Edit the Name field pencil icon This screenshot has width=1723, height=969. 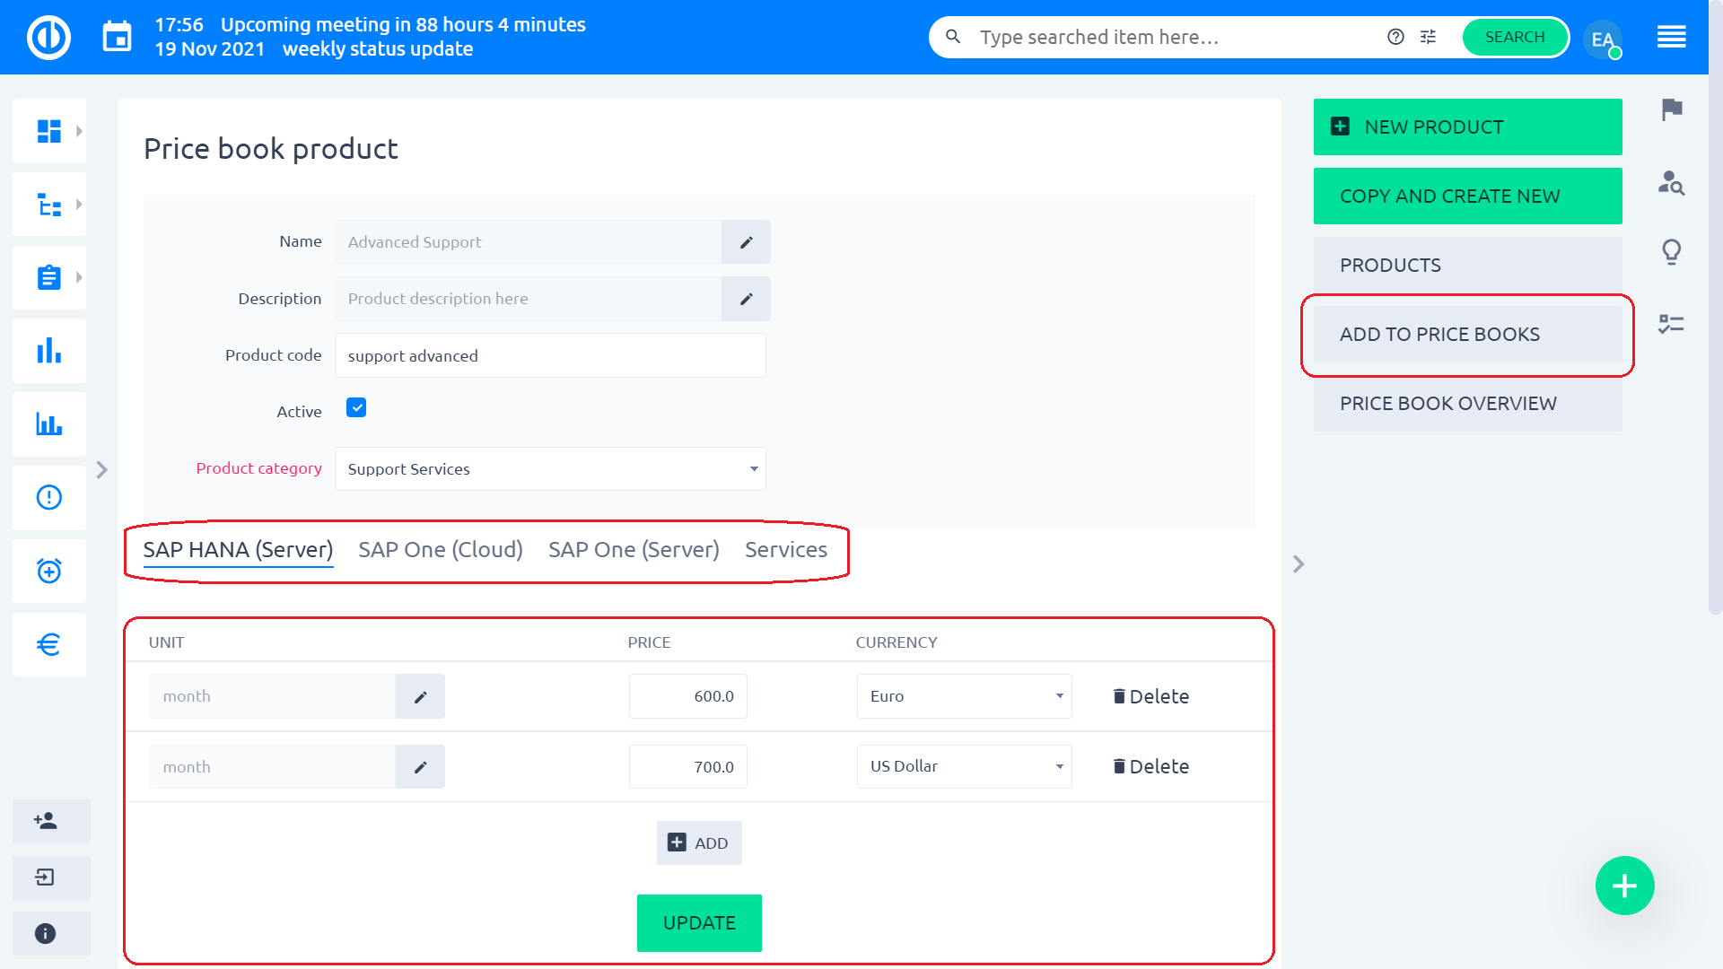coord(746,242)
